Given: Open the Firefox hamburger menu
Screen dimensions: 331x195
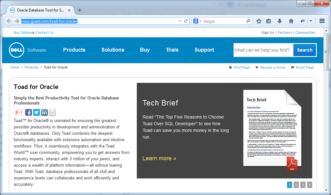Looking at the screenshot, I should (x=322, y=21).
